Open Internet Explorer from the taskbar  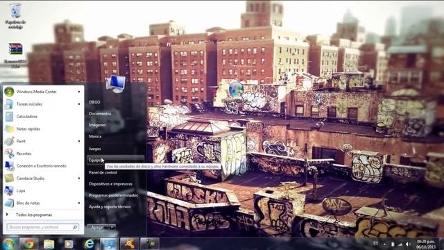(x=89, y=244)
